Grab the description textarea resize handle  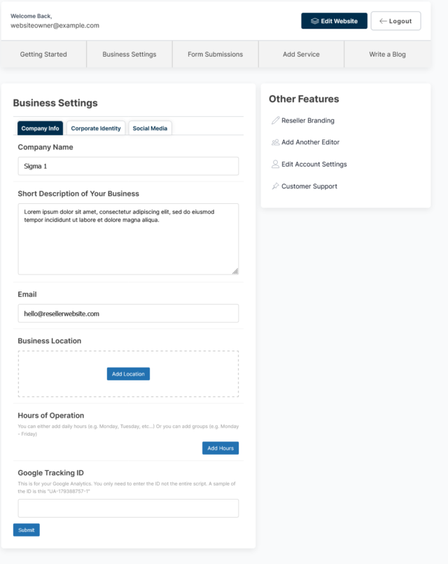pos(235,271)
